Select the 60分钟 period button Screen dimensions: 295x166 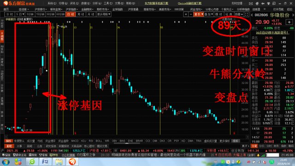click(60, 14)
